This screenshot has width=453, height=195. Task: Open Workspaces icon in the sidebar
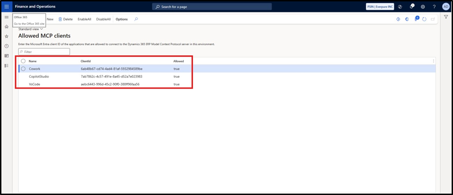pos(6,56)
